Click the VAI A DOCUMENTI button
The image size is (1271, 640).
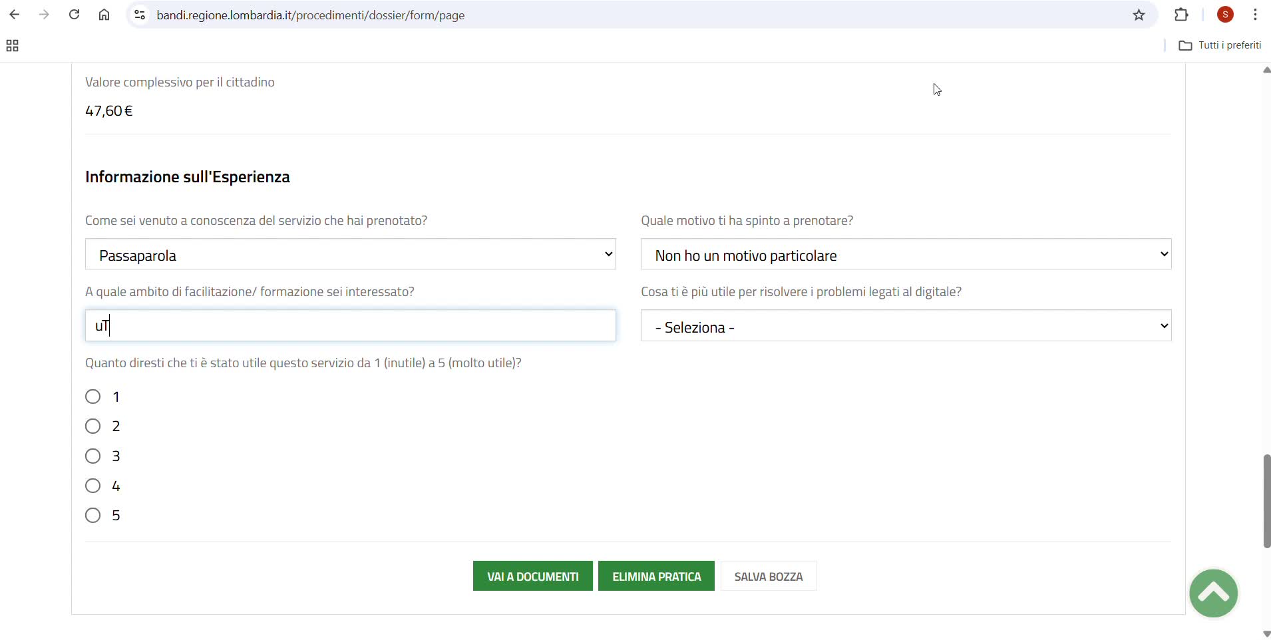click(532, 576)
